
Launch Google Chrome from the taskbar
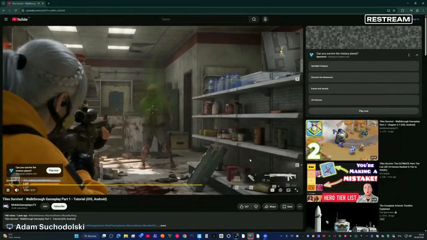coord(184,236)
